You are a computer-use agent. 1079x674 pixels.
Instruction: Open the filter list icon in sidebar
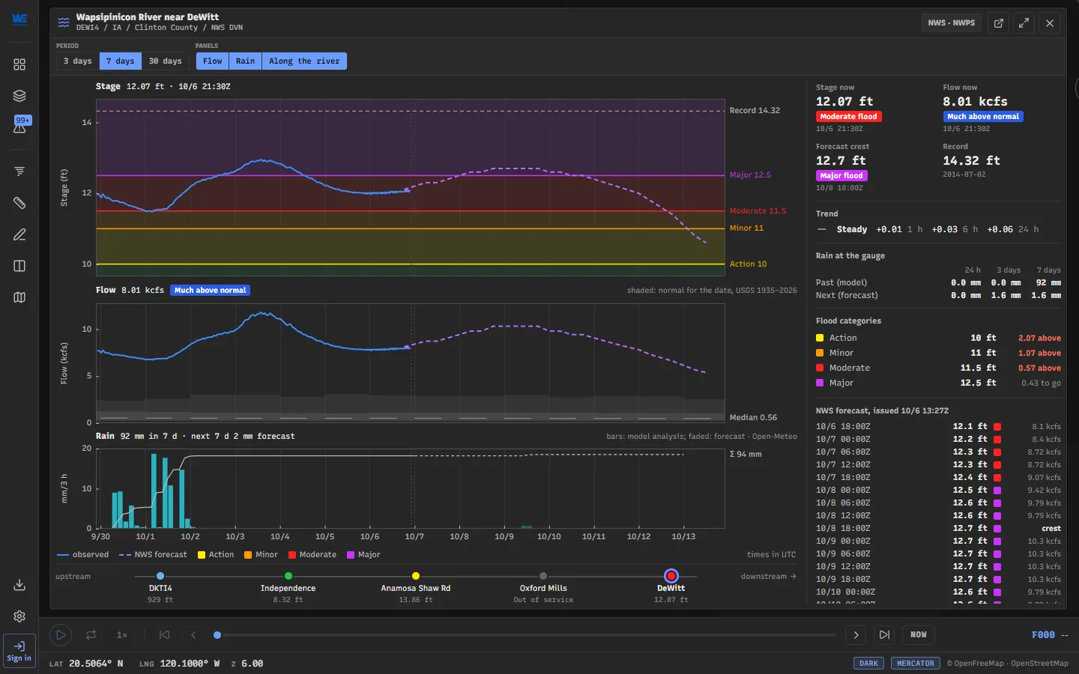coord(19,171)
